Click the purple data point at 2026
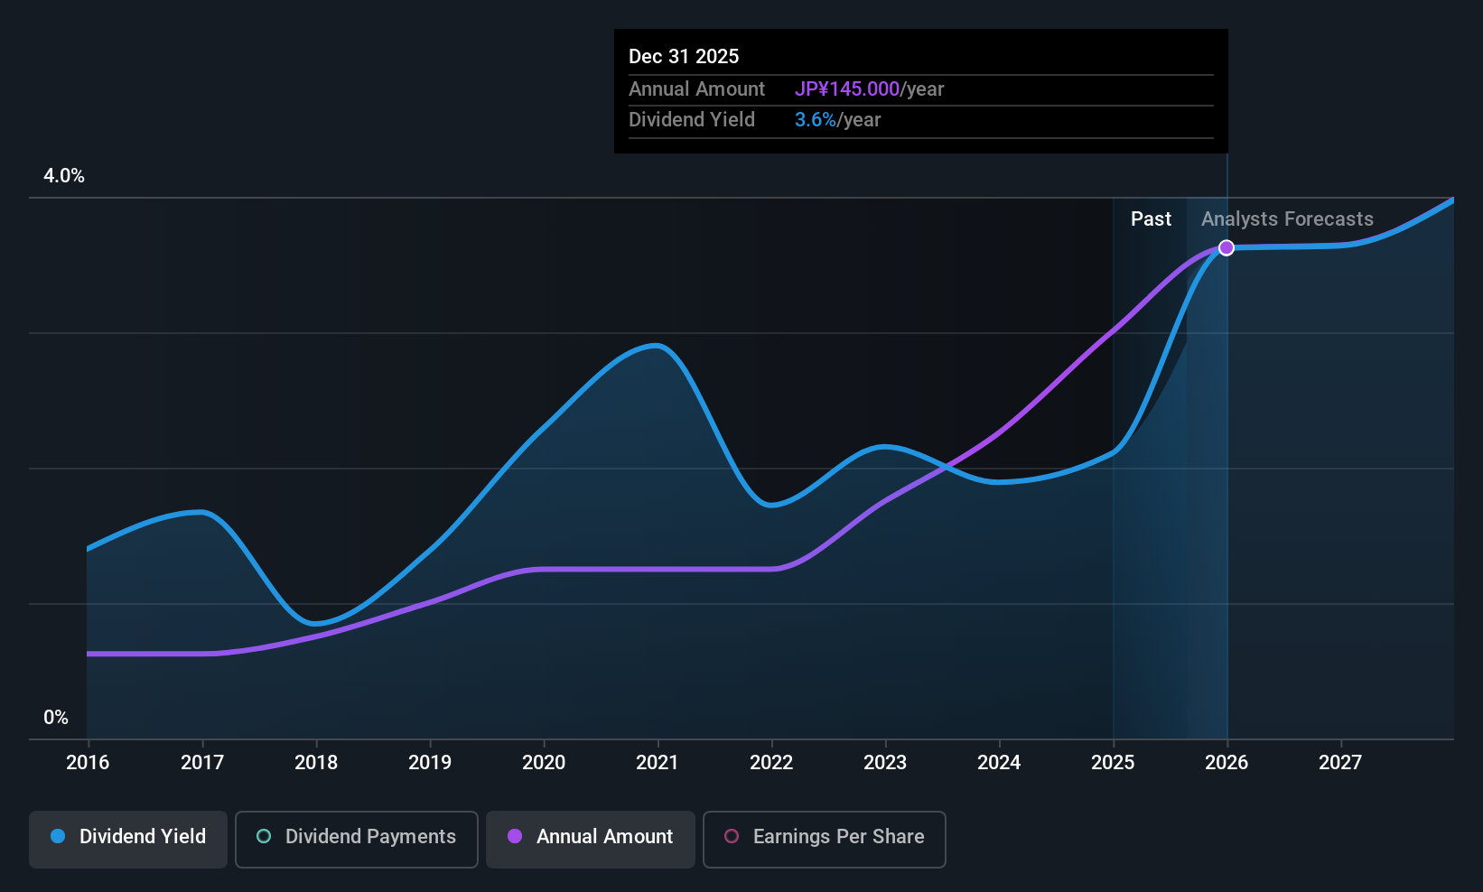 pyautogui.click(x=1227, y=247)
